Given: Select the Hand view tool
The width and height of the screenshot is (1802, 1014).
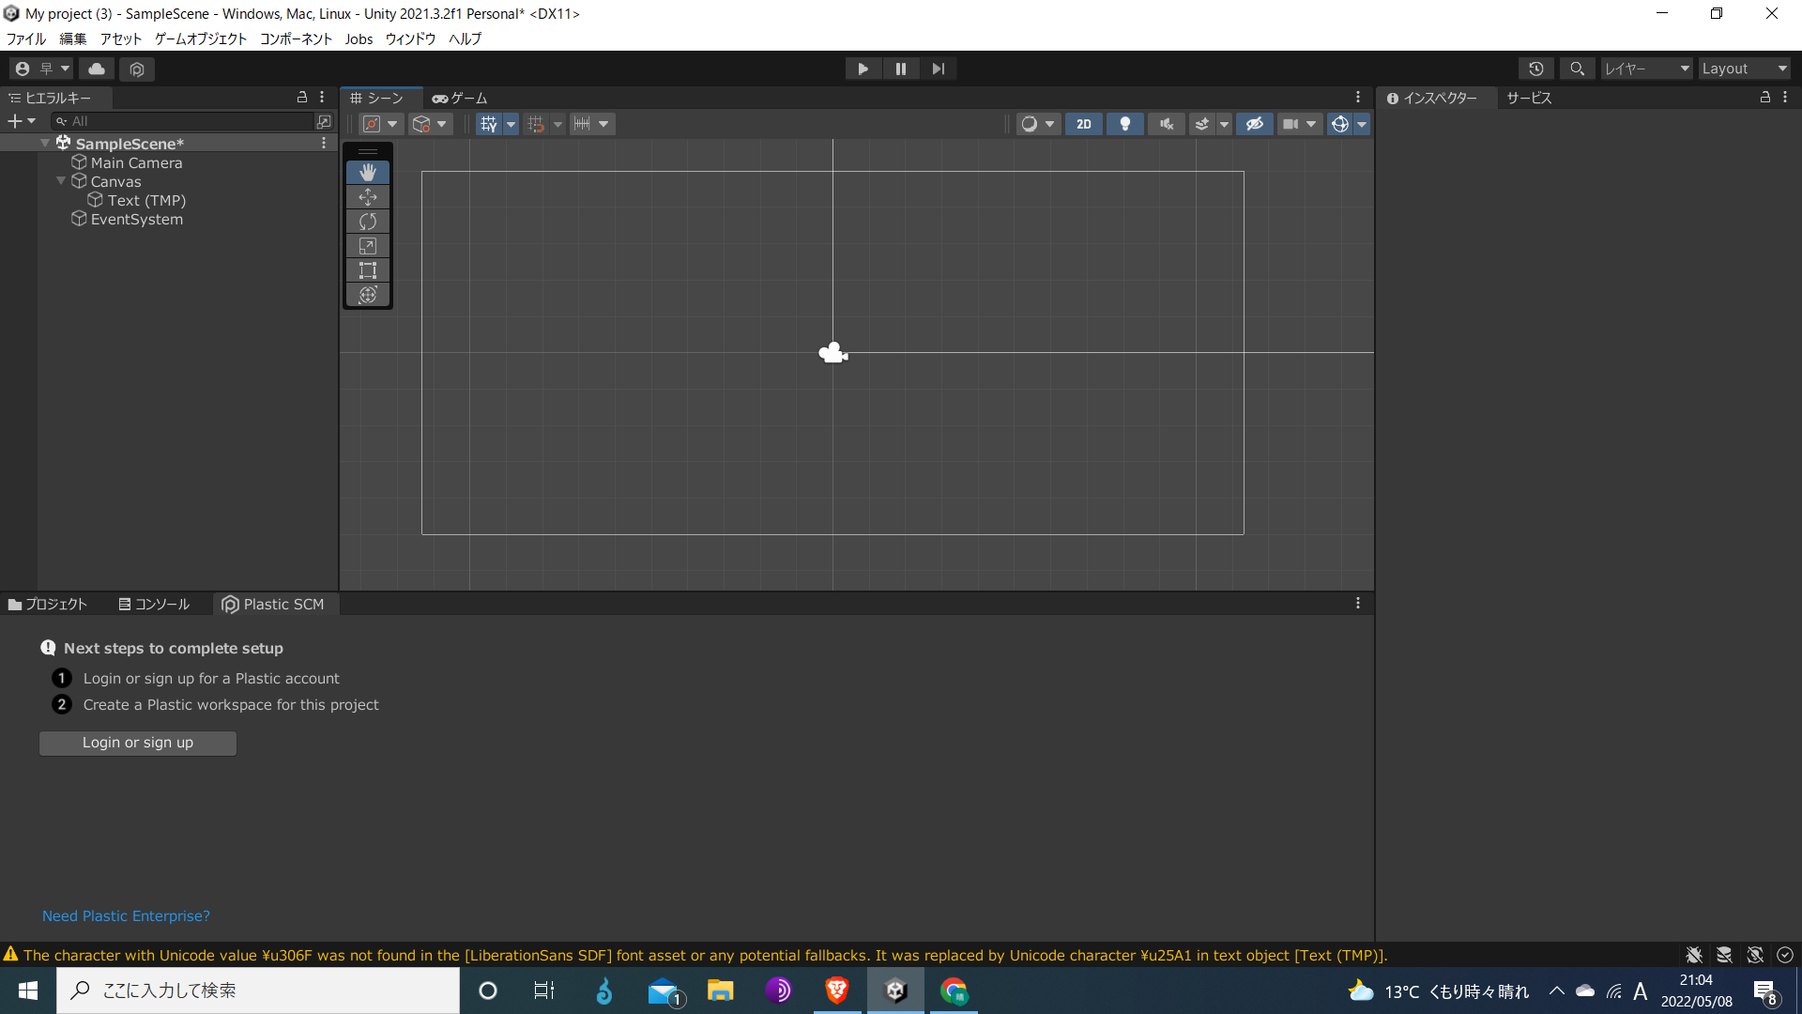Looking at the screenshot, I should click(x=368, y=172).
